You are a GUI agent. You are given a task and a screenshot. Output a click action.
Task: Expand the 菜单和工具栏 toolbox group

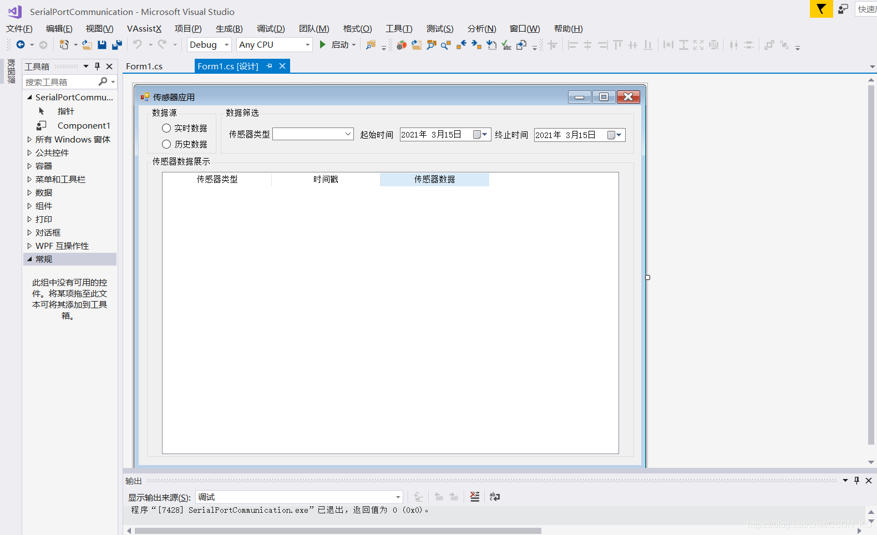(29, 180)
